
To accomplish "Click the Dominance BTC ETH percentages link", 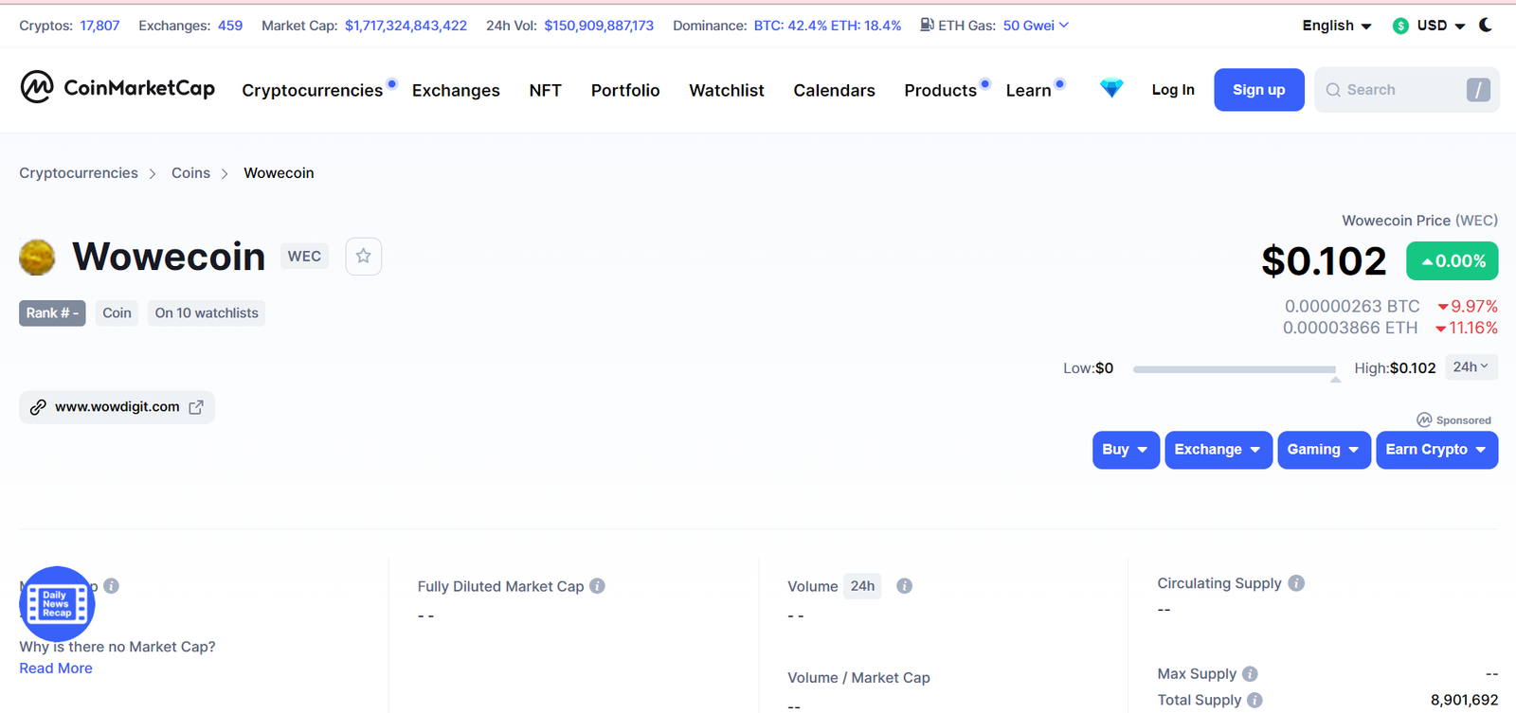I will click(x=827, y=26).
